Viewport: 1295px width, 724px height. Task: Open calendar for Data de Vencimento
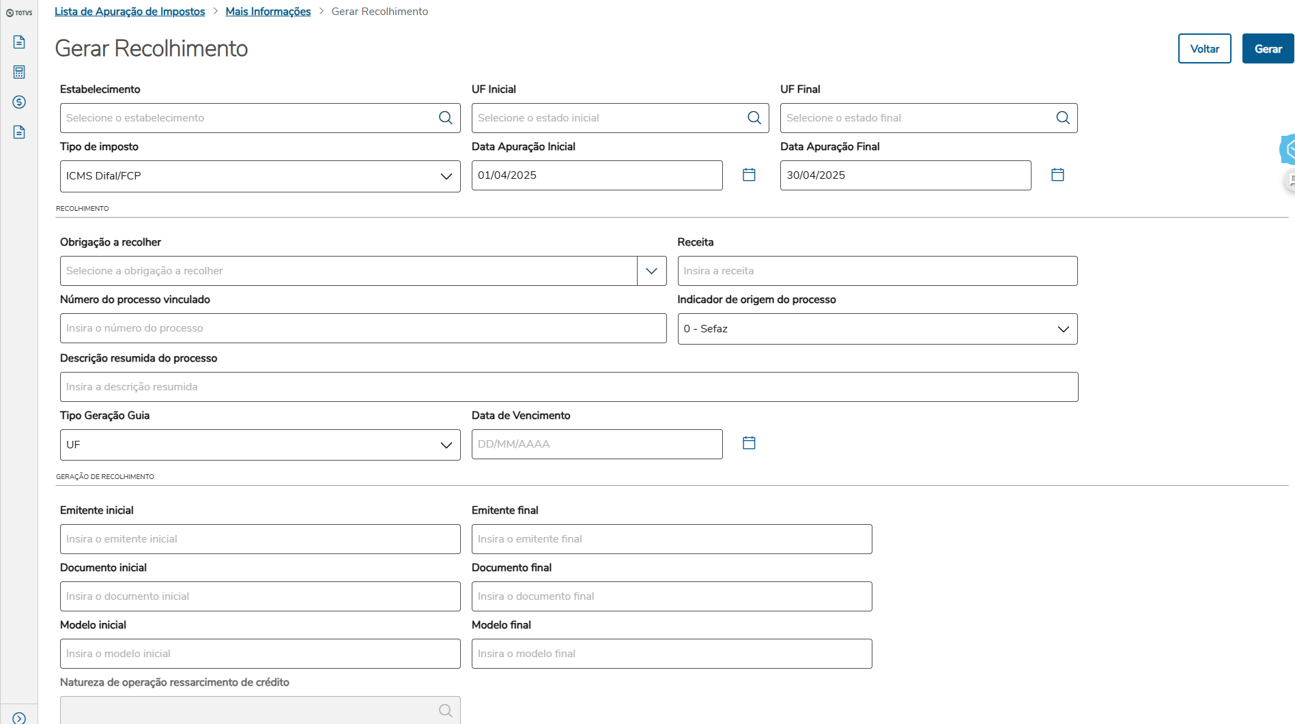click(x=749, y=443)
